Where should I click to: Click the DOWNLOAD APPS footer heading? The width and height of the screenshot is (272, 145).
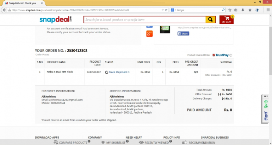(47, 137)
